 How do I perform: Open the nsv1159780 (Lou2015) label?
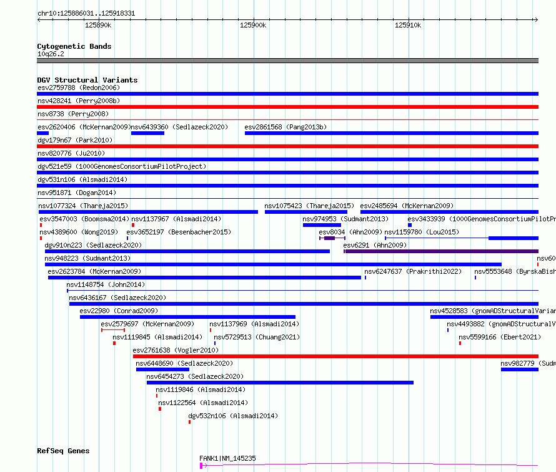click(422, 232)
